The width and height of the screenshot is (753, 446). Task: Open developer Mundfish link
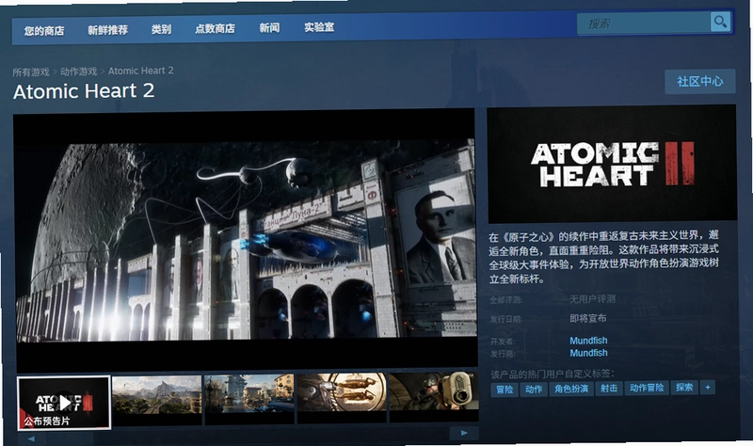point(588,341)
